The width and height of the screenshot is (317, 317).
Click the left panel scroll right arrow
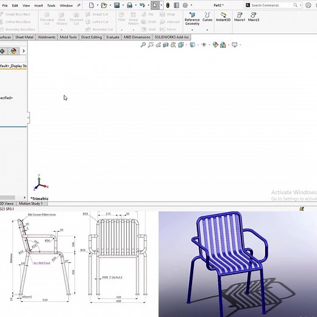[24, 198]
